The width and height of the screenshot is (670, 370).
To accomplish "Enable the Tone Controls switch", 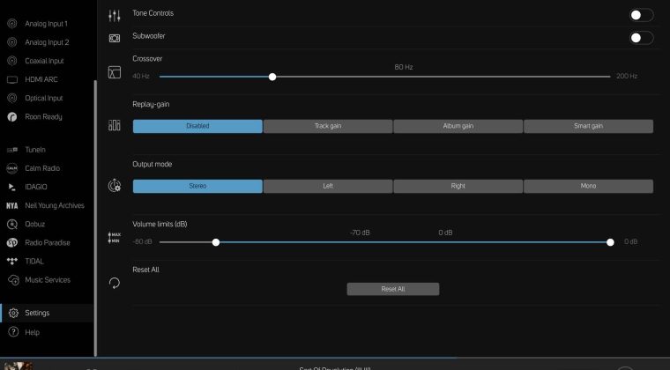I will (x=641, y=15).
